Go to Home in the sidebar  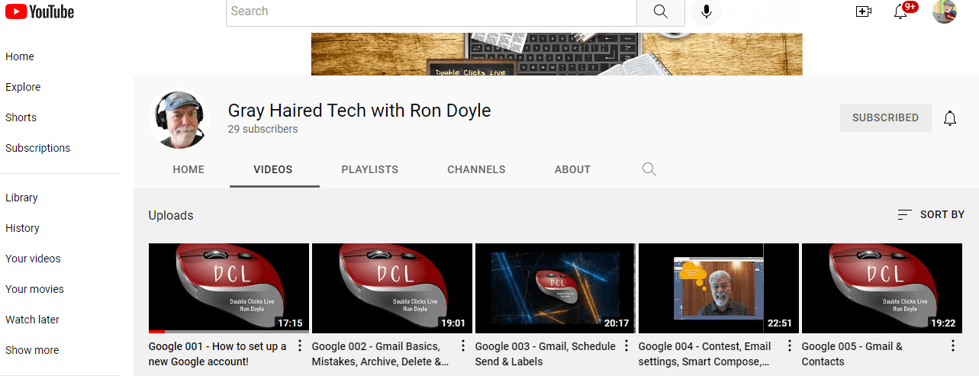20,56
